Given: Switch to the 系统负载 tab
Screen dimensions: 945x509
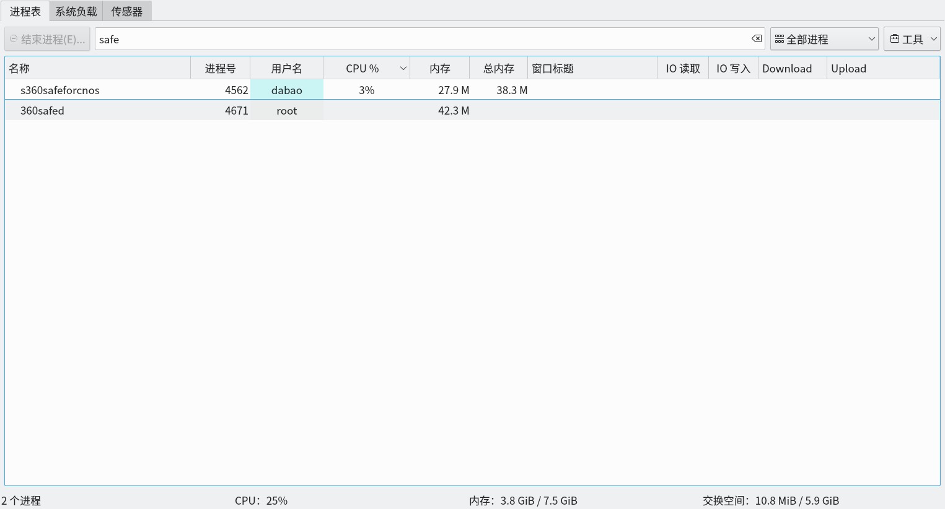Looking at the screenshot, I should point(76,11).
